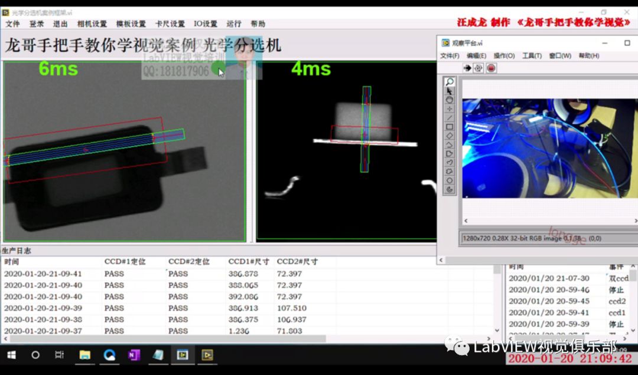Image resolution: width=638 pixels, height=375 pixels.
Task: Open File Explorer from the taskbar
Action: pyautogui.click(x=84, y=355)
